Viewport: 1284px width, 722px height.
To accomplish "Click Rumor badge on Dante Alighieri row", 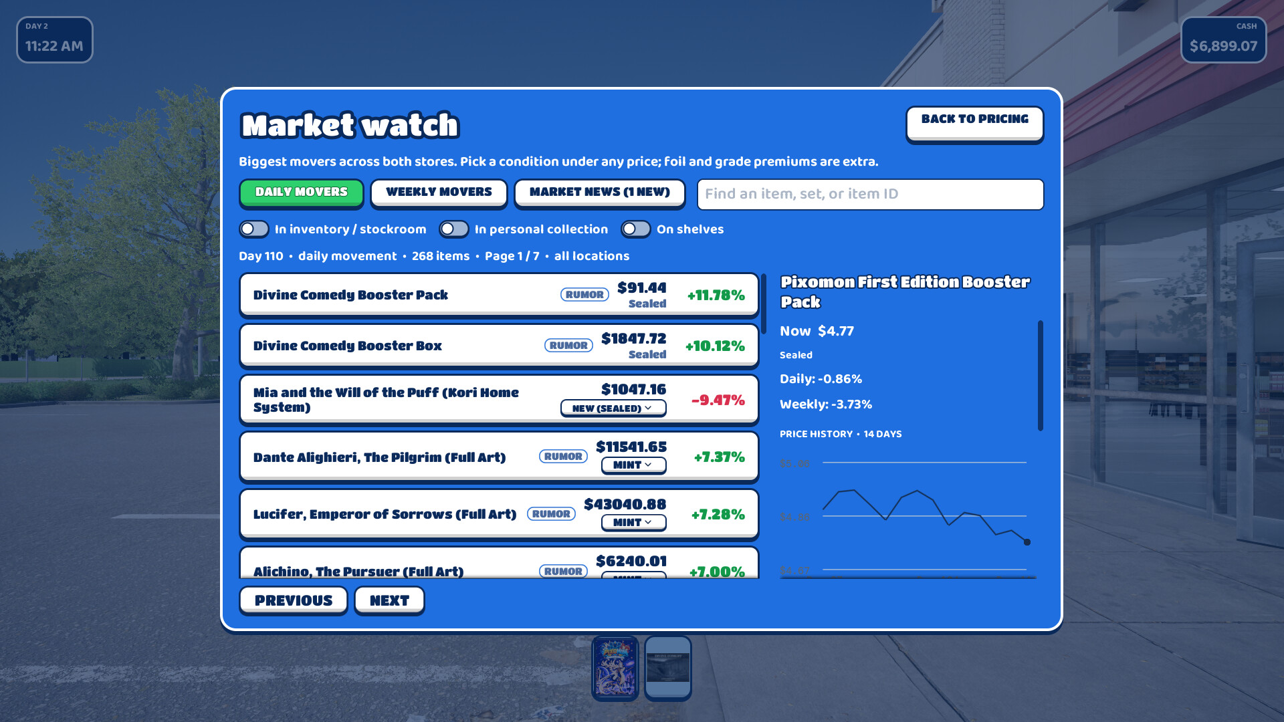I will tap(563, 457).
